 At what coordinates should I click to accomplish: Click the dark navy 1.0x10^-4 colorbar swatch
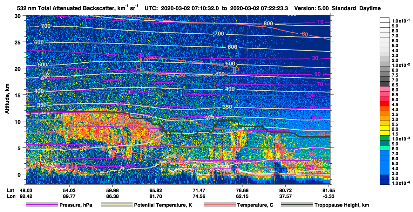pos(385,183)
